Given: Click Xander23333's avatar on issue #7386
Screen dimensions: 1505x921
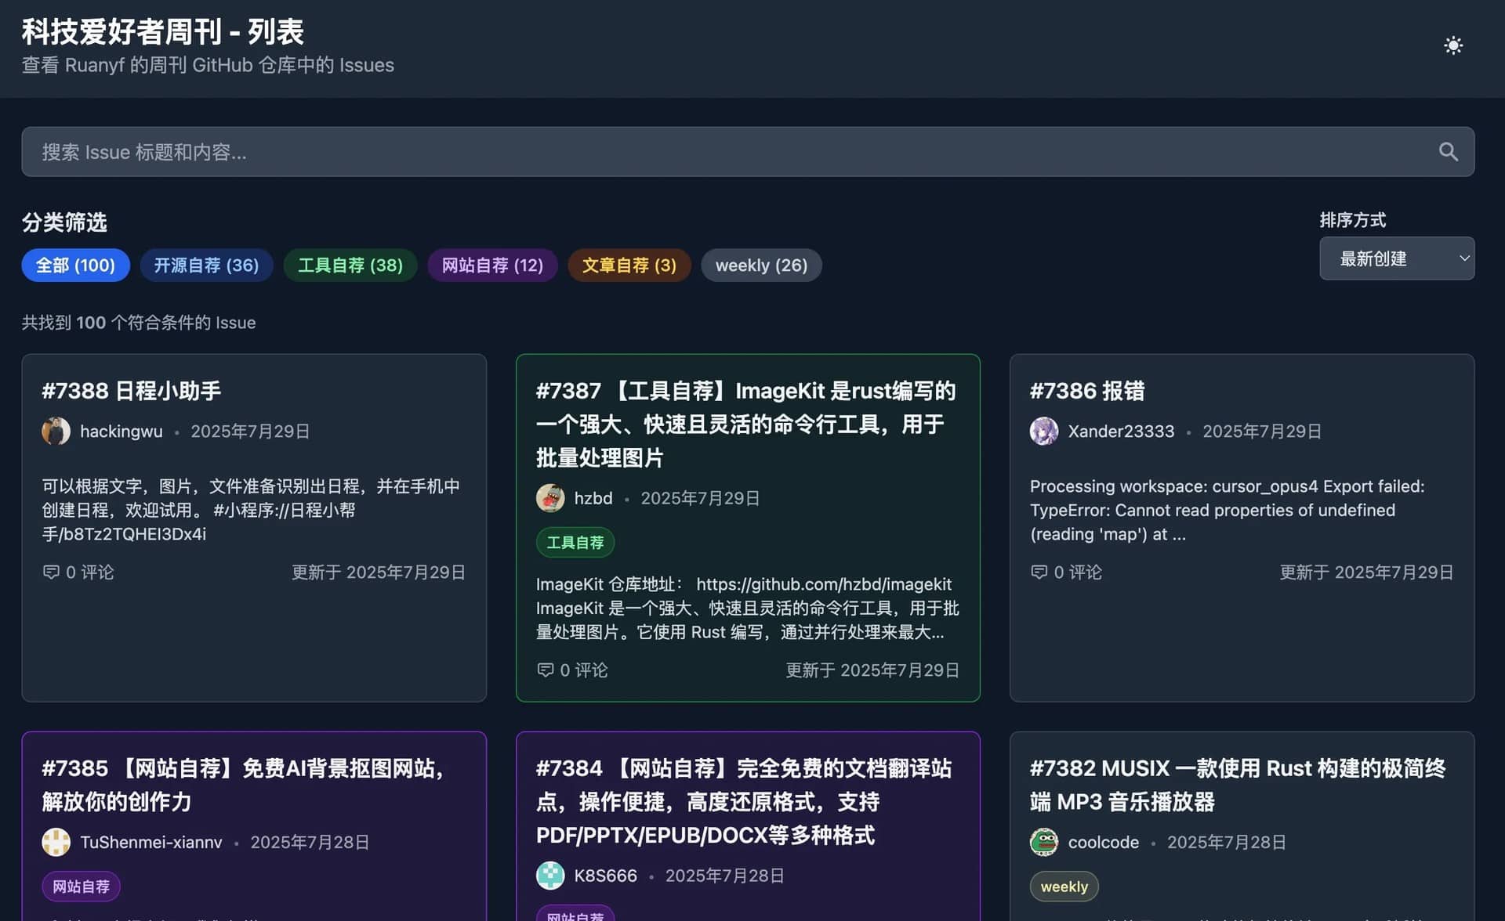Looking at the screenshot, I should click(x=1043, y=431).
